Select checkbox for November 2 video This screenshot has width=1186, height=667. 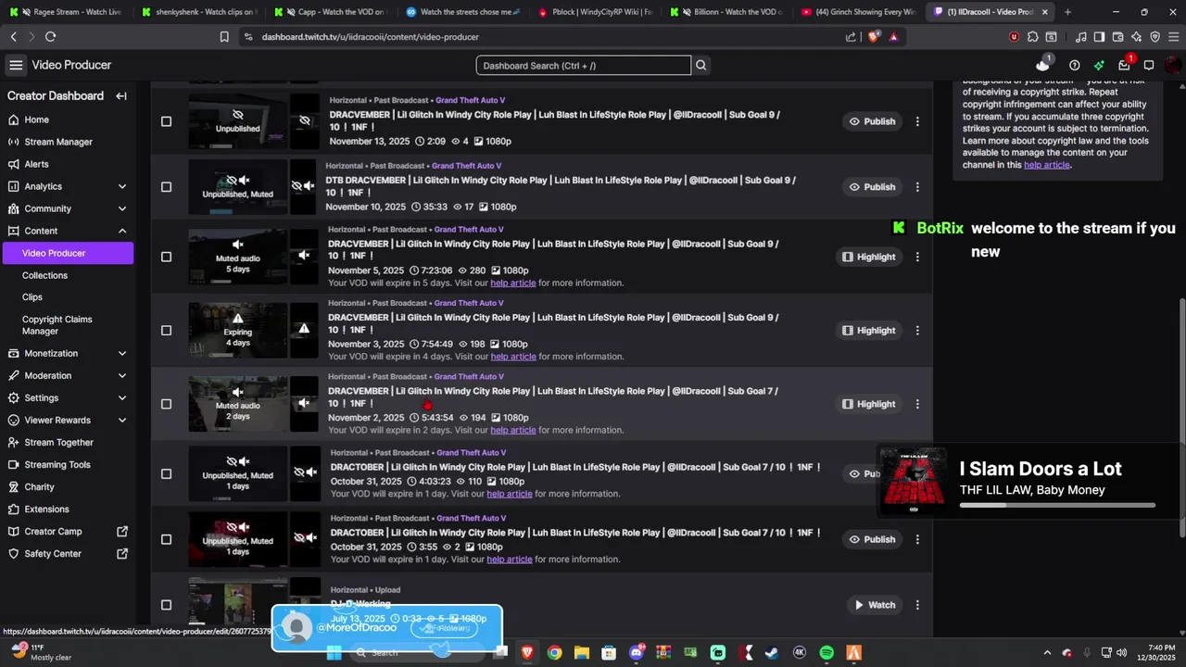166,404
